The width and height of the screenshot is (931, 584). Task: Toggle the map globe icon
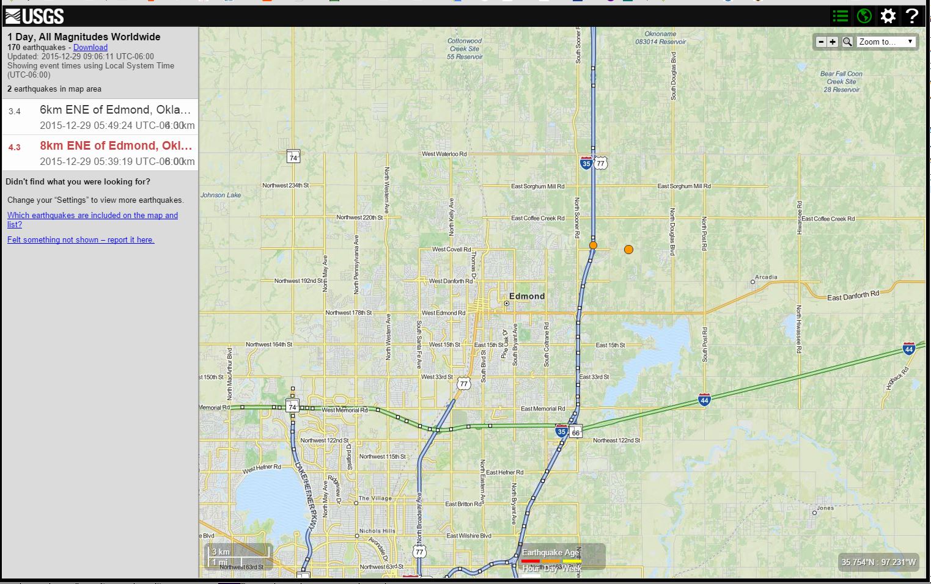pos(864,16)
